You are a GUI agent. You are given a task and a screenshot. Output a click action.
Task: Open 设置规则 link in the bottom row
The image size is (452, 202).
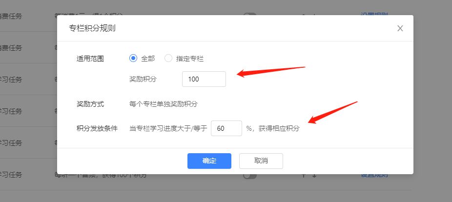(374, 175)
